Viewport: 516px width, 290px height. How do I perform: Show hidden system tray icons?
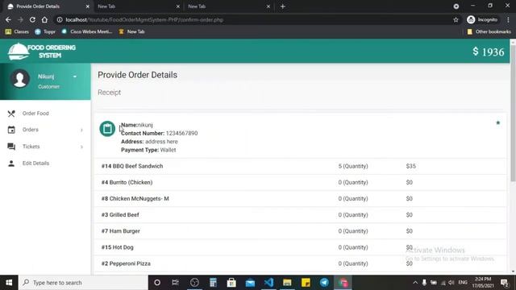point(415,283)
